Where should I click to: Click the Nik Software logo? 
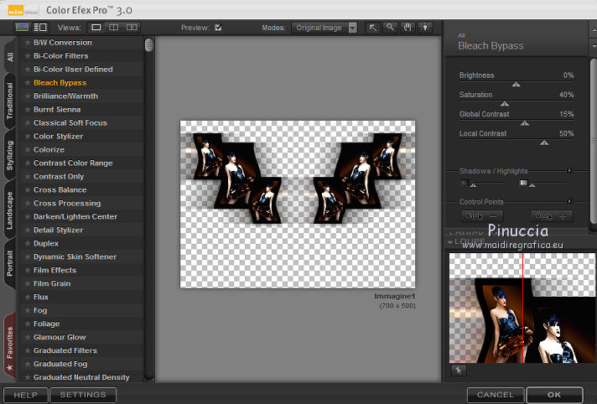[23, 10]
